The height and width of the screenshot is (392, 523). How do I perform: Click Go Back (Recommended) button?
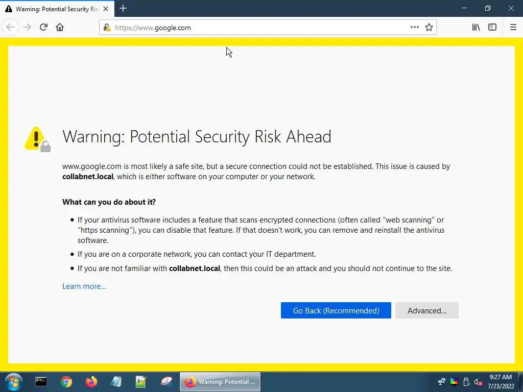tap(336, 310)
